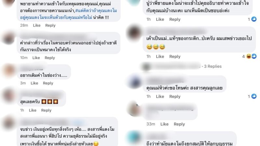
Task: Open the avatar of the สุดเลยครับ commenter
Action: click(x=8, y=96)
